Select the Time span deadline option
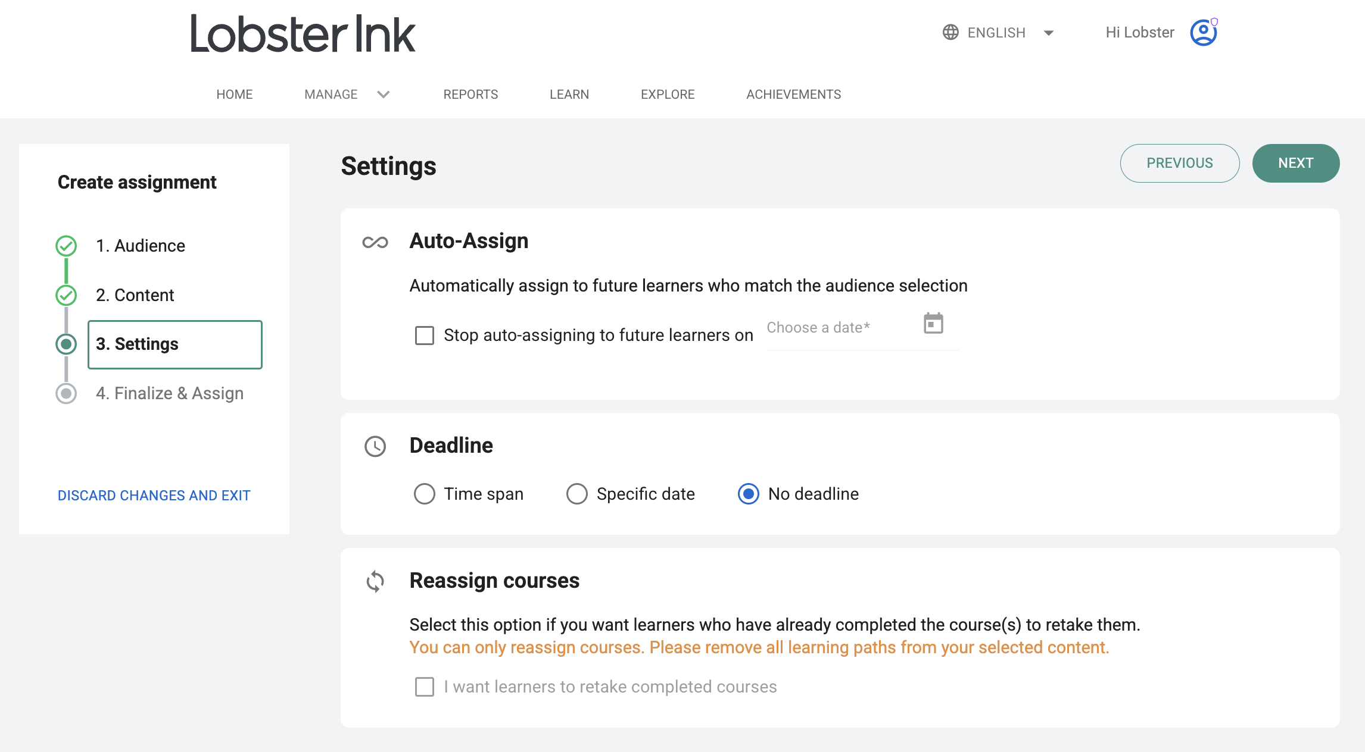Screen dimensions: 1365x752 425,494
